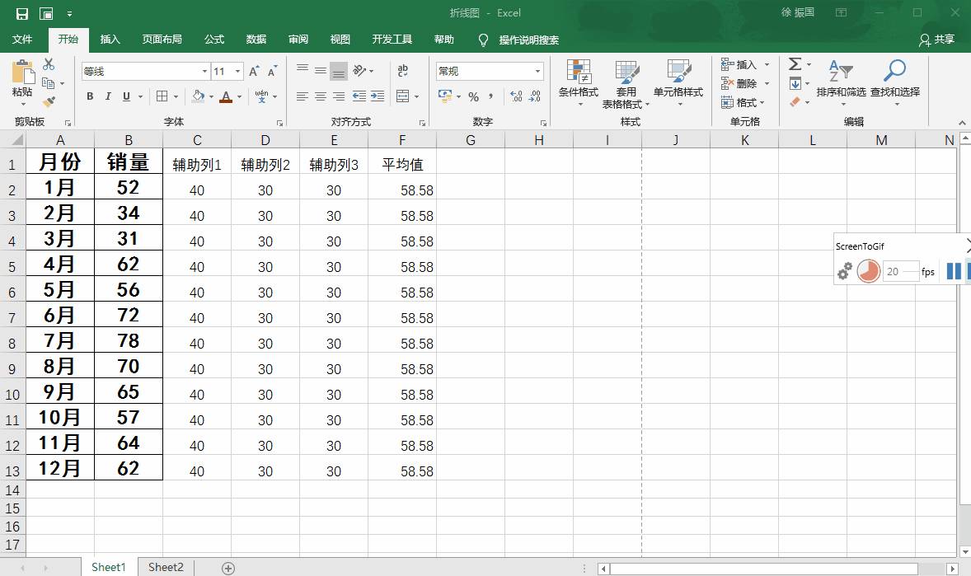Increase font size with the larger A icon
Image resolution: width=971 pixels, height=576 pixels.
pyautogui.click(x=254, y=71)
